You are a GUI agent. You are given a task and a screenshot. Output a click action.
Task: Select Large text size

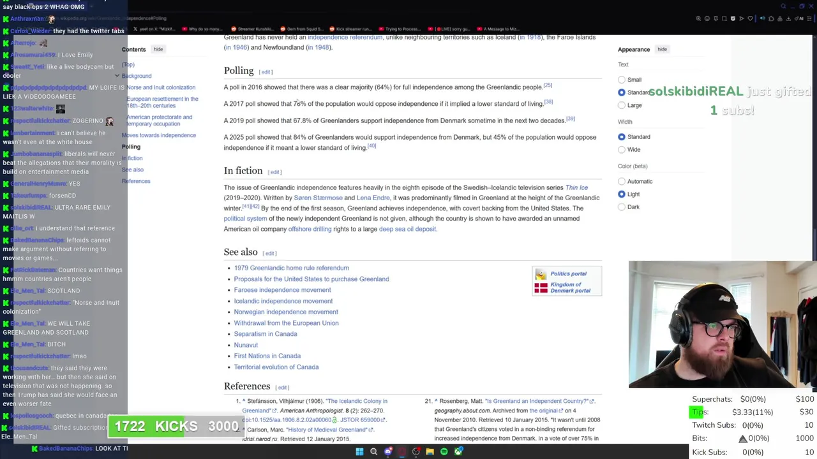pos(622,105)
